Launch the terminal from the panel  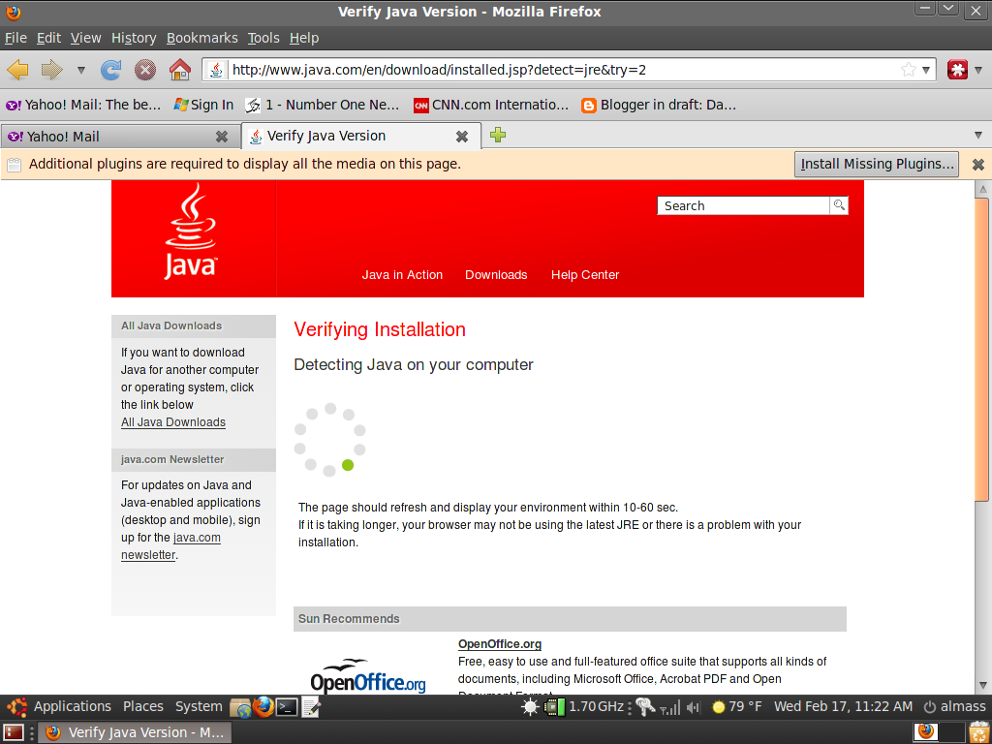287,706
